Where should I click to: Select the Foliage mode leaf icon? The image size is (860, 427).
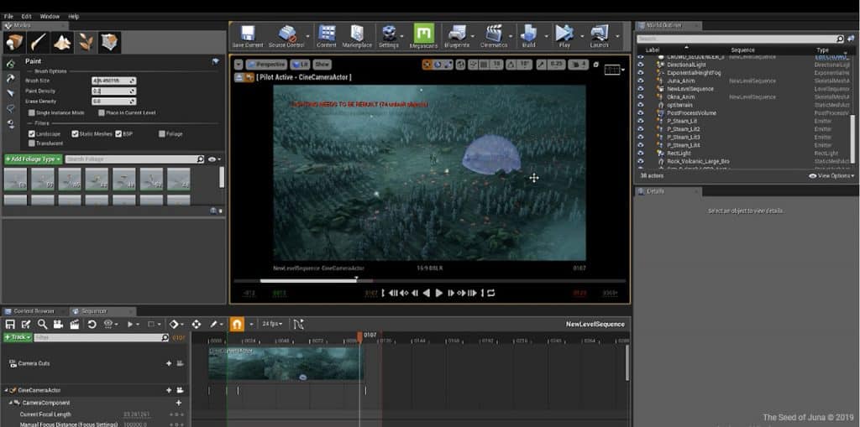tap(86, 43)
